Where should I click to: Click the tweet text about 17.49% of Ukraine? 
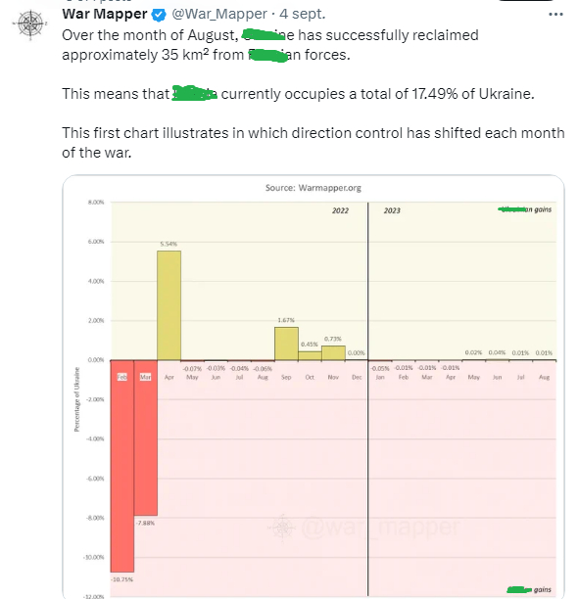click(x=298, y=94)
